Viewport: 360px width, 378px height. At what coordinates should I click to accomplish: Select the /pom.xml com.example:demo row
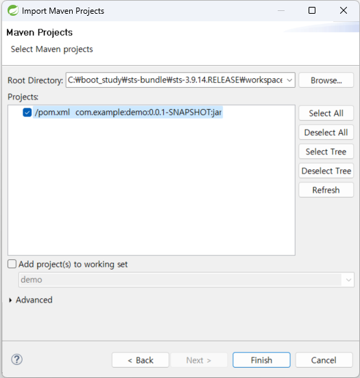click(x=128, y=113)
